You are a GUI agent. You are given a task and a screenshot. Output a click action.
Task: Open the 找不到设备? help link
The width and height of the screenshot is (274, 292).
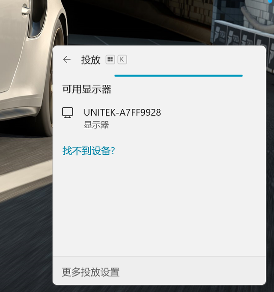[89, 151]
